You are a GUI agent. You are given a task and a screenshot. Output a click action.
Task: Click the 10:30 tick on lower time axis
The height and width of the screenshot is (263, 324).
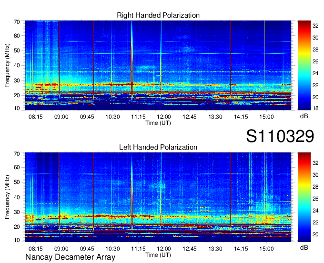(x=112, y=249)
